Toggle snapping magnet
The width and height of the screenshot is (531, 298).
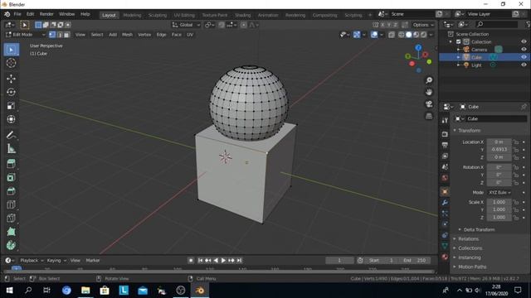pyautogui.click(x=222, y=25)
